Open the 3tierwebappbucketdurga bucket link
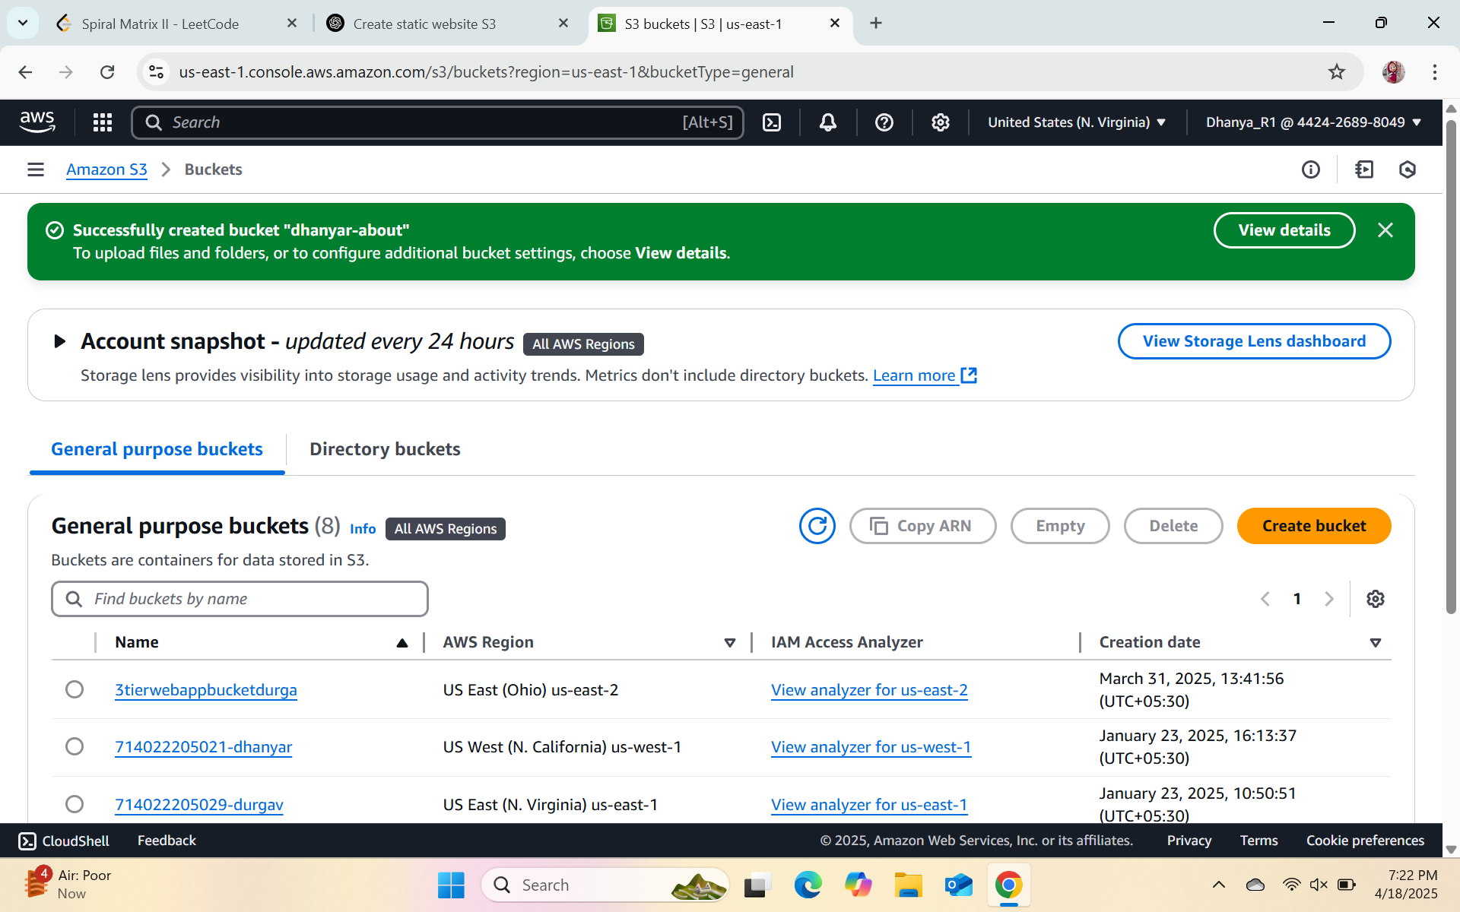The height and width of the screenshot is (912, 1460). tap(206, 690)
